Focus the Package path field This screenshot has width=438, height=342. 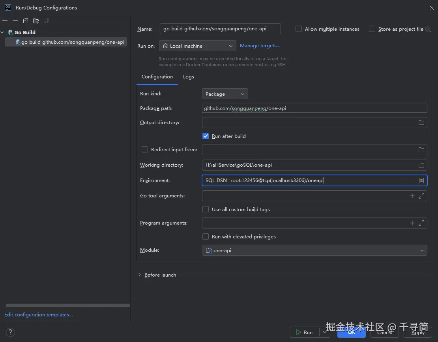click(314, 108)
